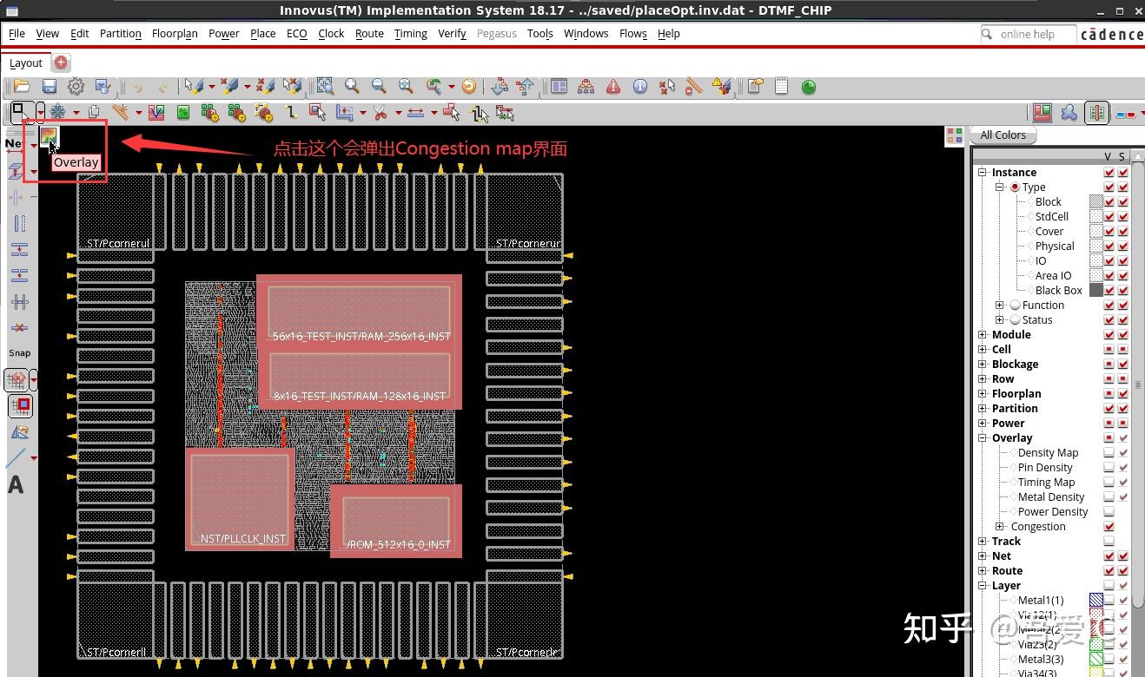Click the Overlay congestion map icon
The width and height of the screenshot is (1145, 677).
(x=49, y=136)
